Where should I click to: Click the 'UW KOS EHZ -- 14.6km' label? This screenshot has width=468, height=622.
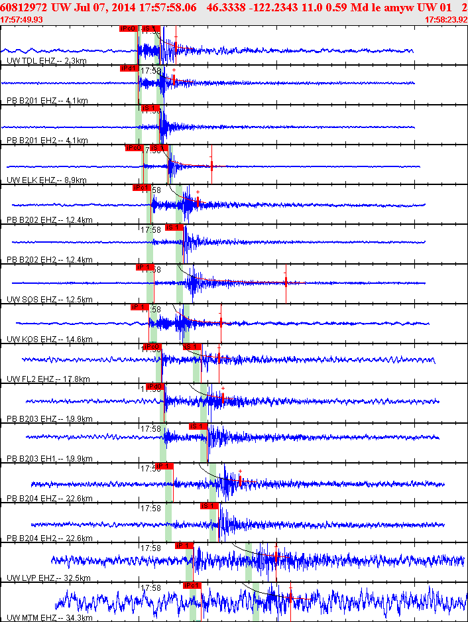tap(50, 339)
